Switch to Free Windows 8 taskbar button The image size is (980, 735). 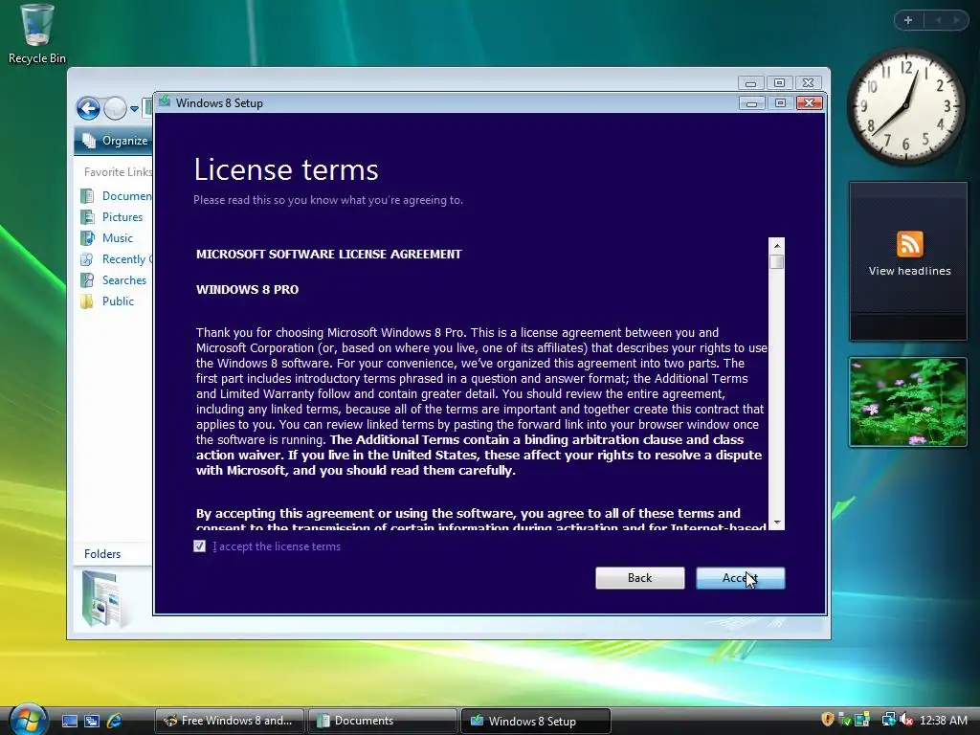[229, 721]
